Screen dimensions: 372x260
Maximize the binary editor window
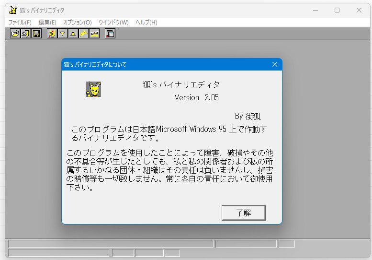point(337,10)
